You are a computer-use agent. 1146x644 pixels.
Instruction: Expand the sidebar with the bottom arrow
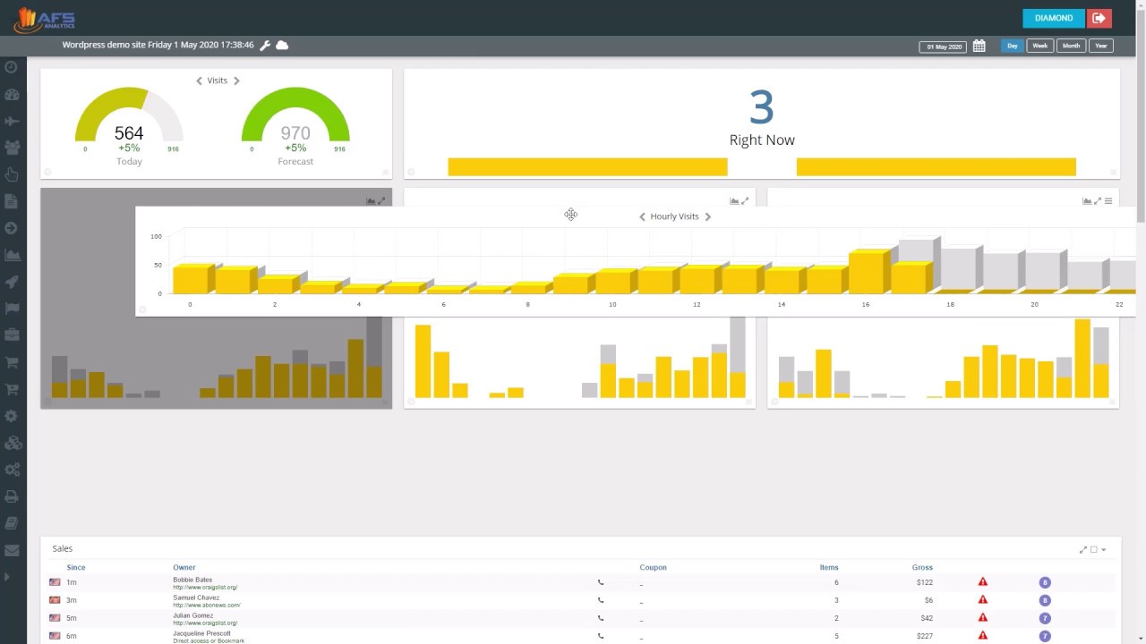click(7, 577)
